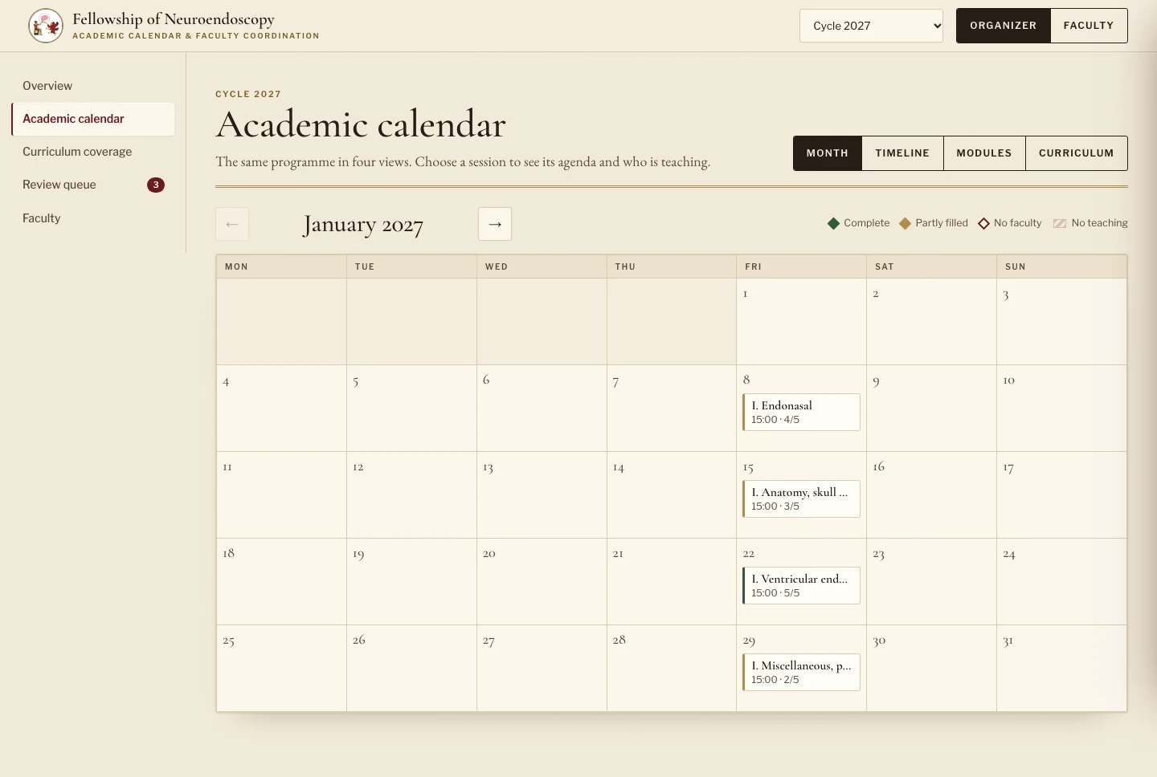Select the Curriculum view tab
The width and height of the screenshot is (1157, 777).
pos(1077,153)
